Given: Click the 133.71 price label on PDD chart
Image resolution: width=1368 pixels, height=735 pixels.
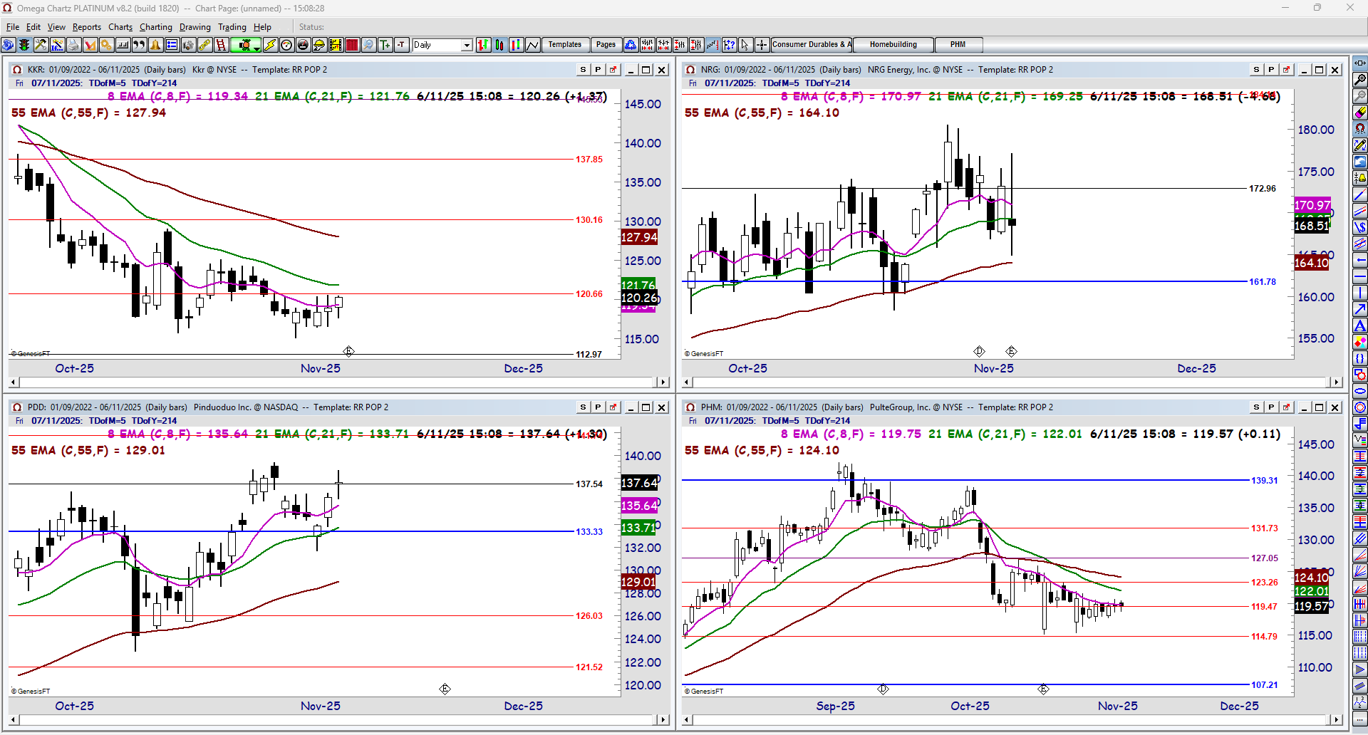Looking at the screenshot, I should click(638, 528).
